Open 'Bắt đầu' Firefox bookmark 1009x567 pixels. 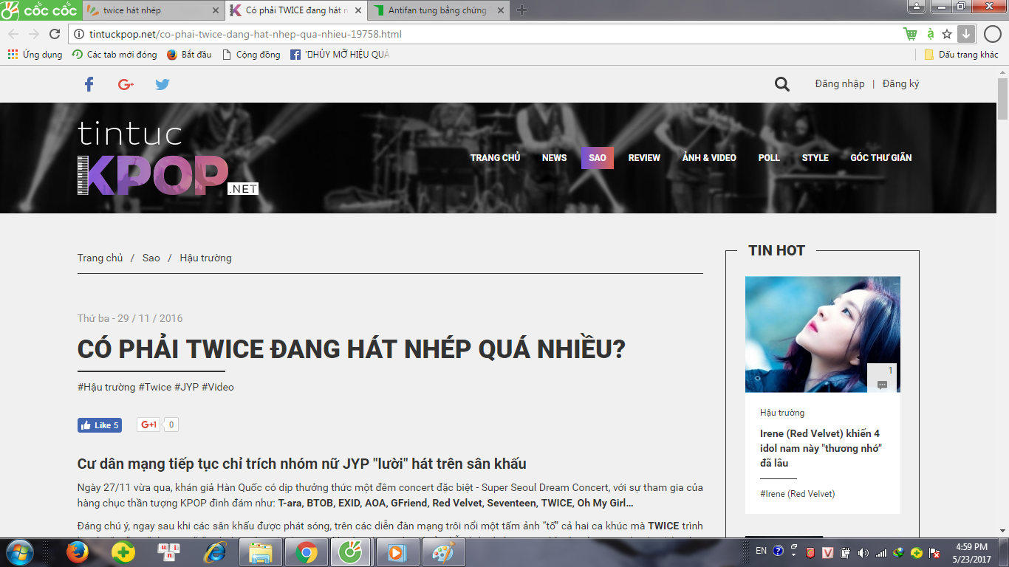coord(189,55)
